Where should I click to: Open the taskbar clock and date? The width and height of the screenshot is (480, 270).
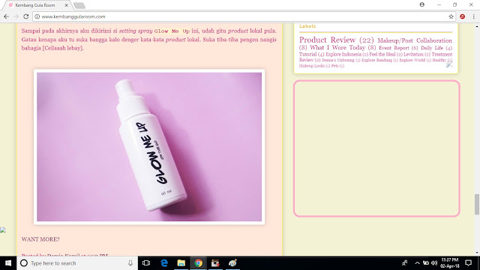tap(450, 263)
